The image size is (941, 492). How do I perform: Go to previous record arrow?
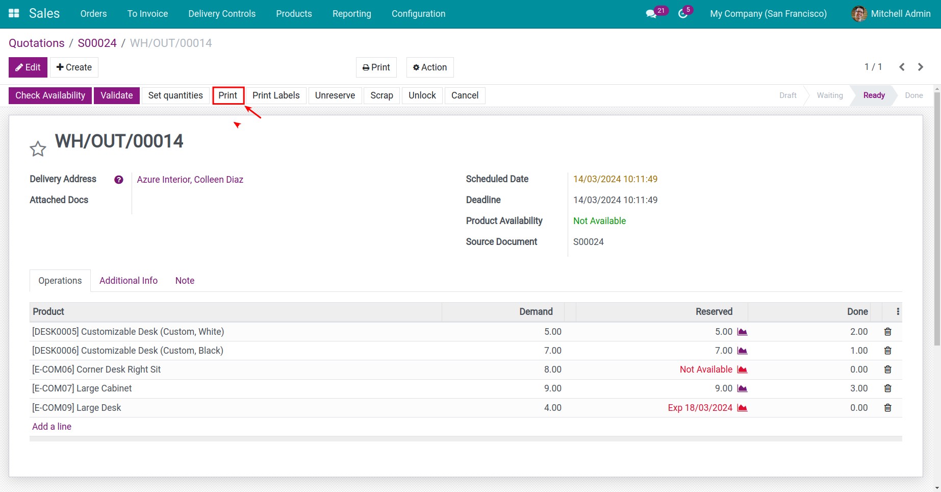[902, 67]
